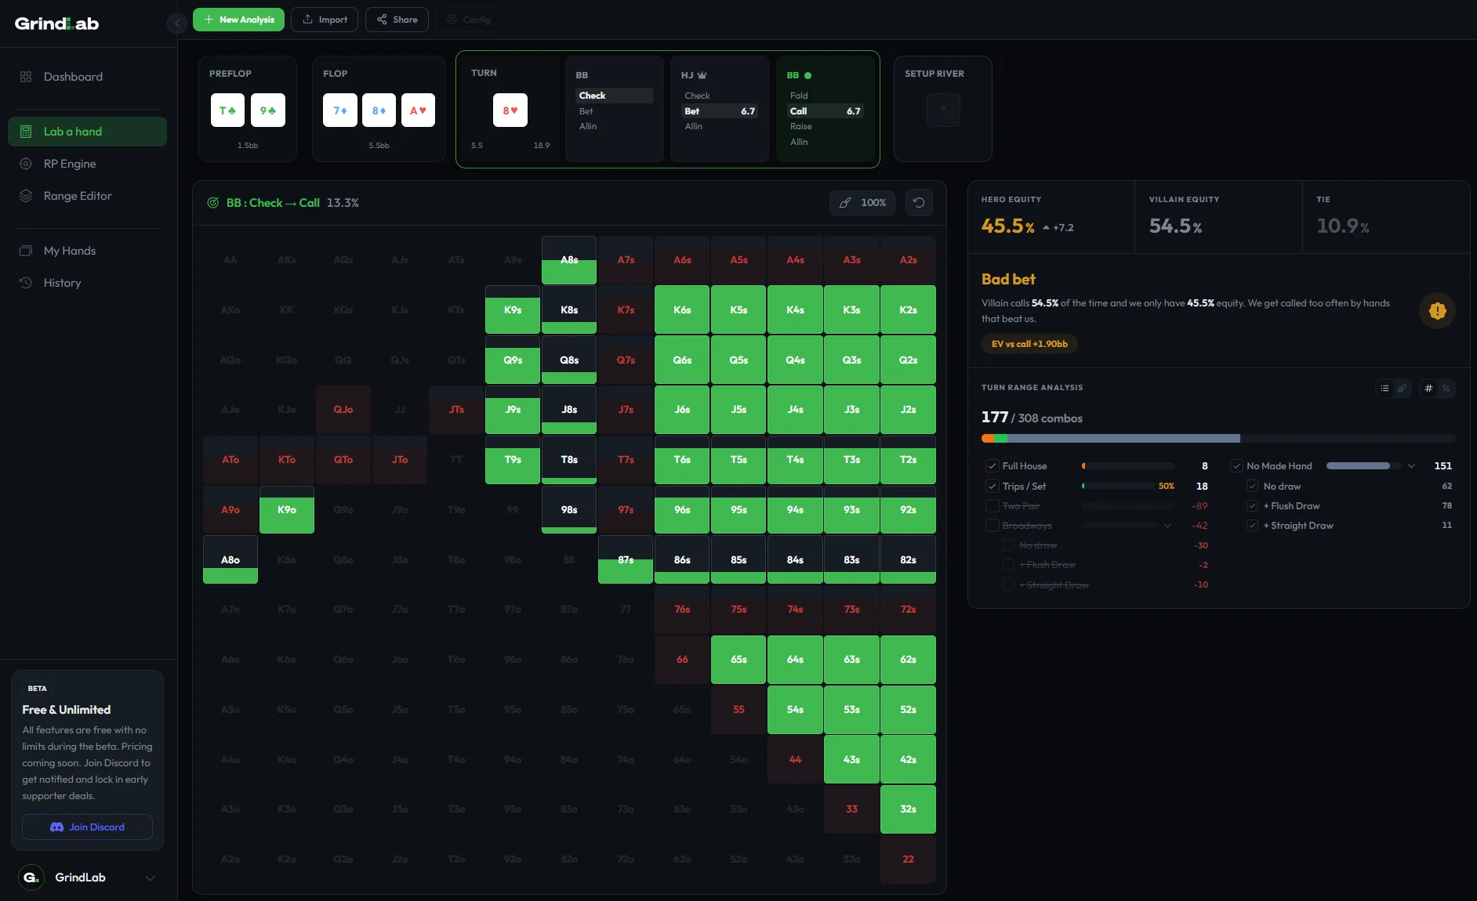Switch to list view in range analysis

coord(1384,389)
